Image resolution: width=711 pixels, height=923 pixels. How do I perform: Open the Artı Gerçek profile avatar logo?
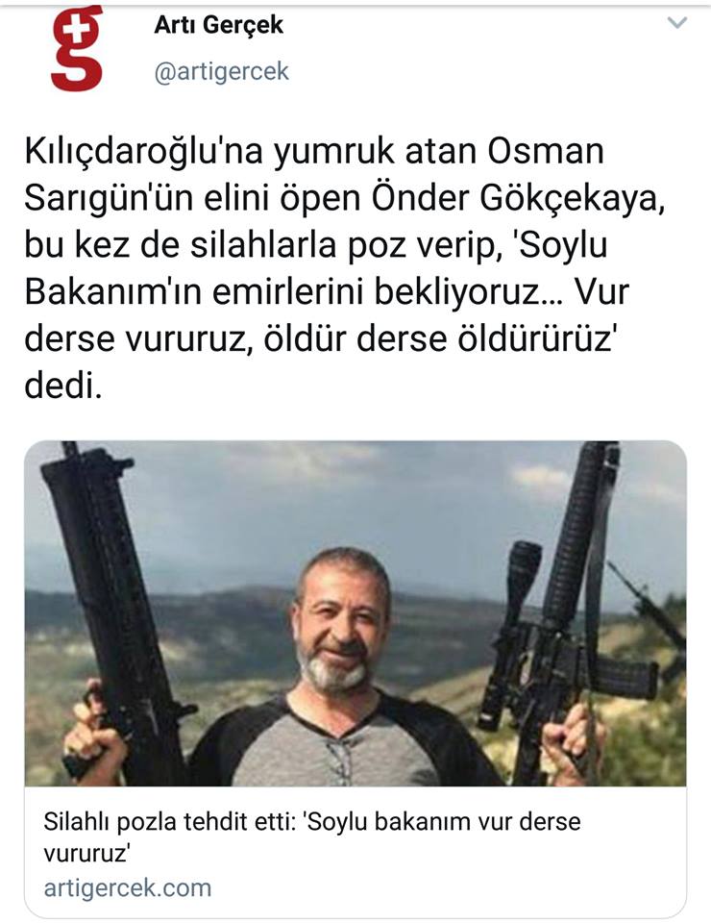(77, 48)
